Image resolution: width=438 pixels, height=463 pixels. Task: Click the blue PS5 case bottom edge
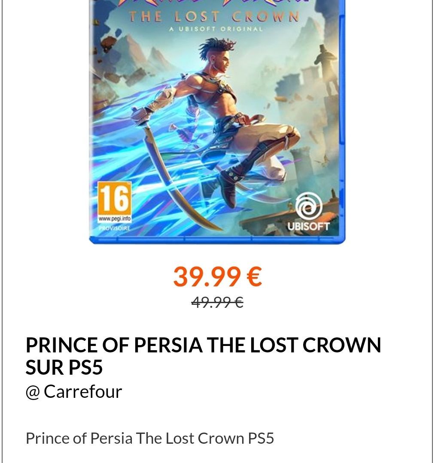[217, 241]
